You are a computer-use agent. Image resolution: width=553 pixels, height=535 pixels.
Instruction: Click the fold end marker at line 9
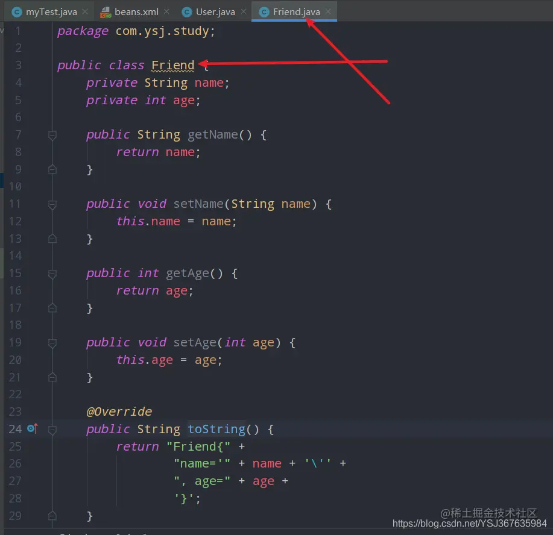(x=52, y=169)
